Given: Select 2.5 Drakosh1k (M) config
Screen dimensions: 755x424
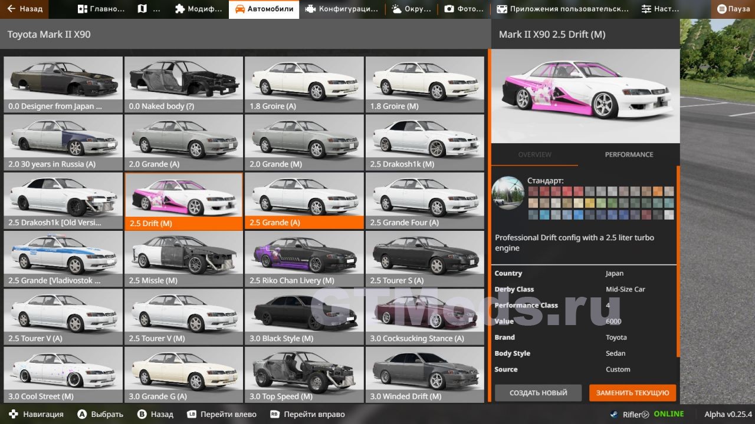Looking at the screenshot, I should click(425, 143).
